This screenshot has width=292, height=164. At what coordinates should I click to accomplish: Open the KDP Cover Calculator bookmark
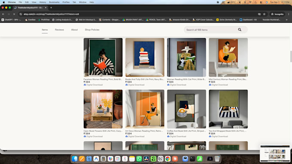[203, 20]
